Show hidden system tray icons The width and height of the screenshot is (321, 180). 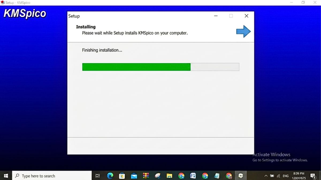click(266, 176)
